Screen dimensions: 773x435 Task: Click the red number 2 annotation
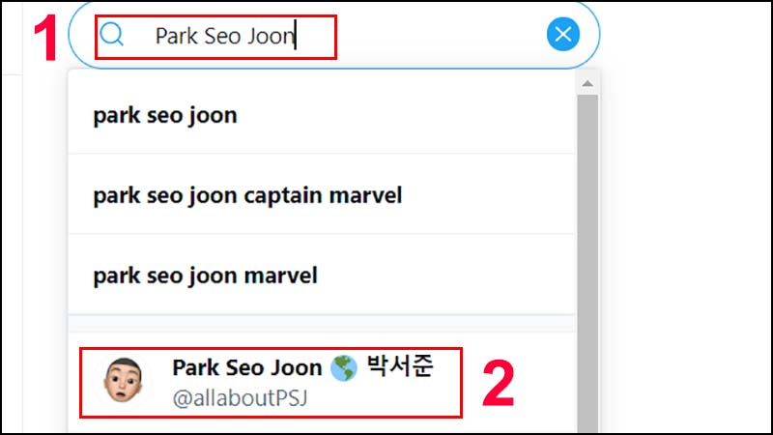point(499,383)
